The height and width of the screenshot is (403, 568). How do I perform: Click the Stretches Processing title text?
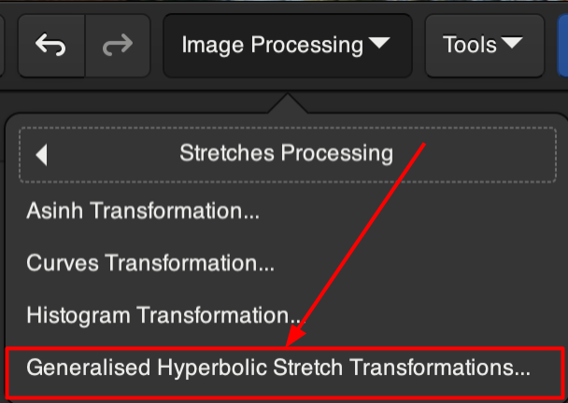coord(286,153)
